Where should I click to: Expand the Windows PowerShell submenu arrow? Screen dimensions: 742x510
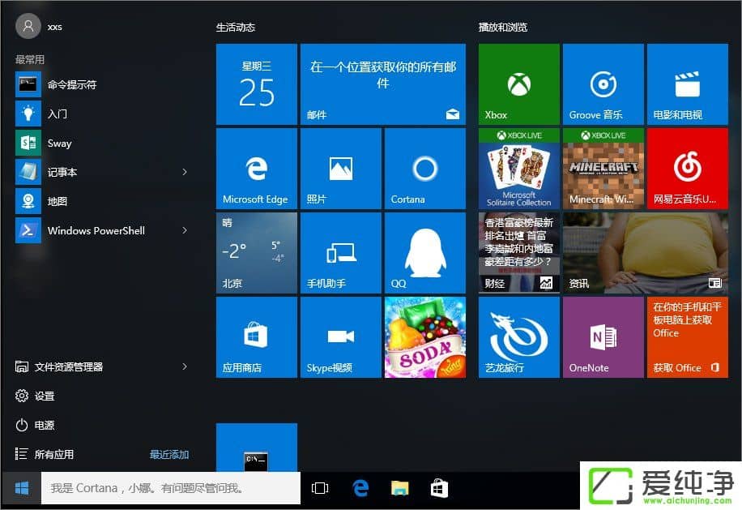click(185, 230)
